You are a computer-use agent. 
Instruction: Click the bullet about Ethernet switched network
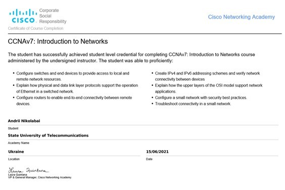click(77, 89)
